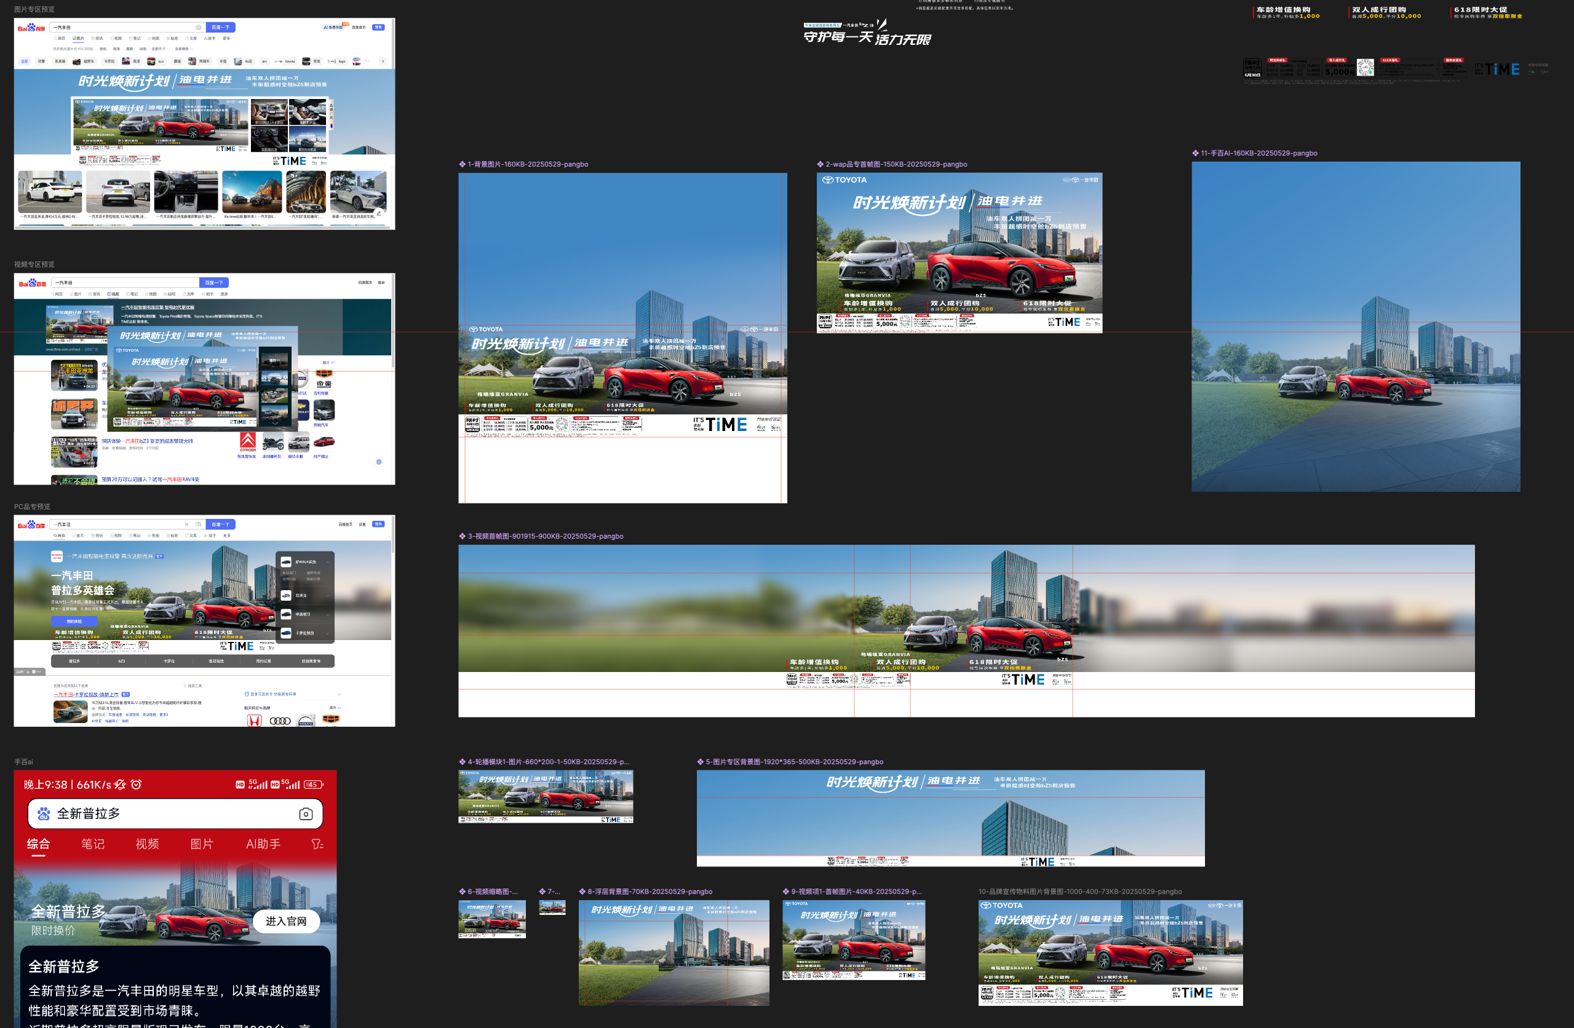
Task: Select 图片专区预览 section label
Action: [x=34, y=10]
